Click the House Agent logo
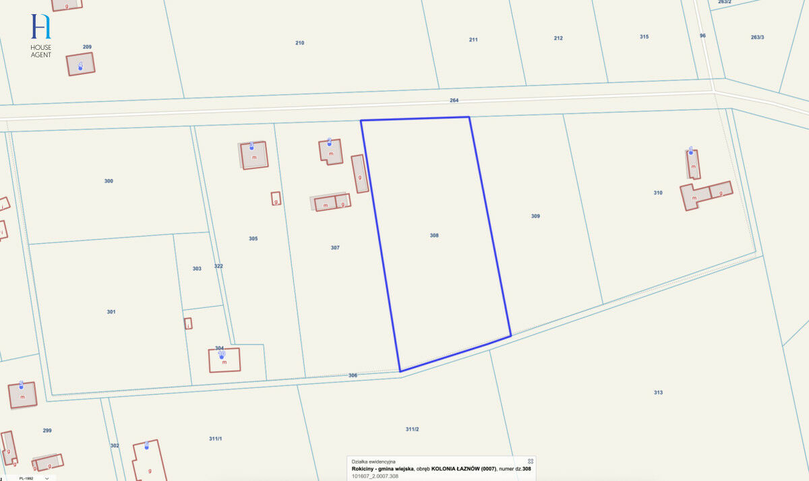 point(40,35)
